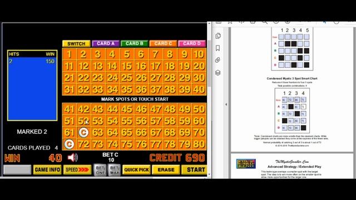
Task: Collapse PDF navigation pane arrow
Action: (226, 104)
